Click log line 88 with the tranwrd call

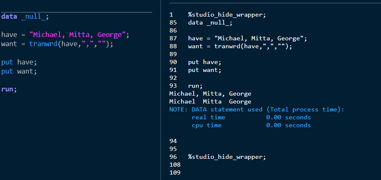pyautogui.click(x=240, y=46)
